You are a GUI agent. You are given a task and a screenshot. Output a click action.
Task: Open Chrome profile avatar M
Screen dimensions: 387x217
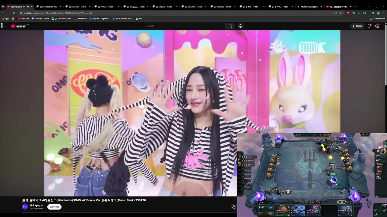pyautogui.click(x=378, y=13)
